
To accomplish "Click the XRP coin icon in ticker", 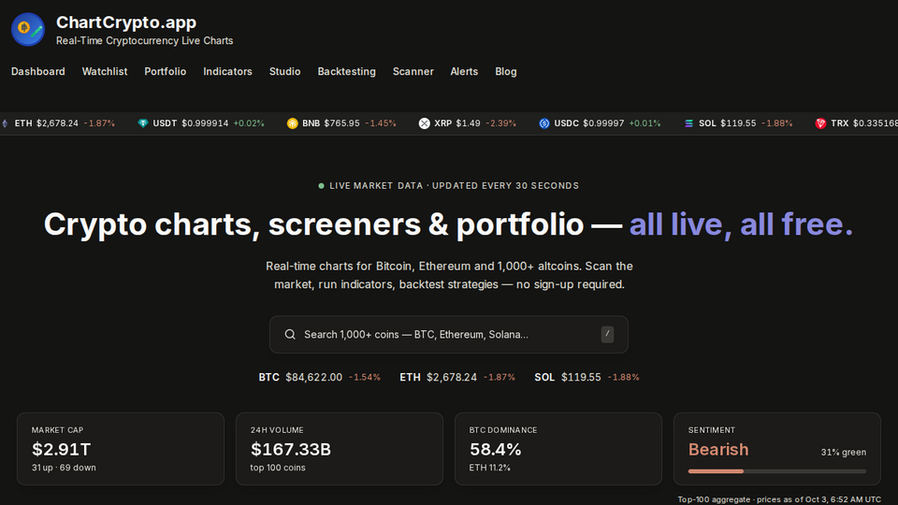I will click(424, 123).
